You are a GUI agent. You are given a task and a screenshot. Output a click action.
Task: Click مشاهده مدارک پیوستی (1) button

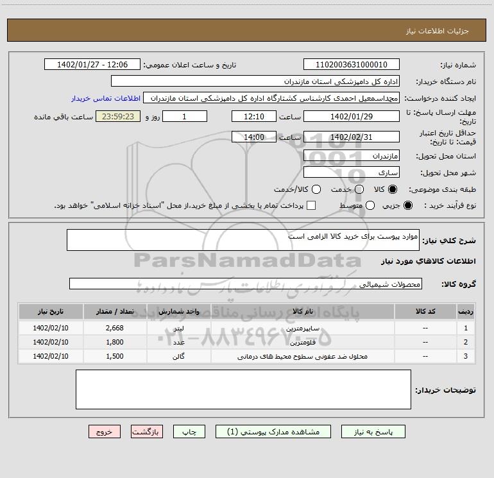pyautogui.click(x=273, y=432)
